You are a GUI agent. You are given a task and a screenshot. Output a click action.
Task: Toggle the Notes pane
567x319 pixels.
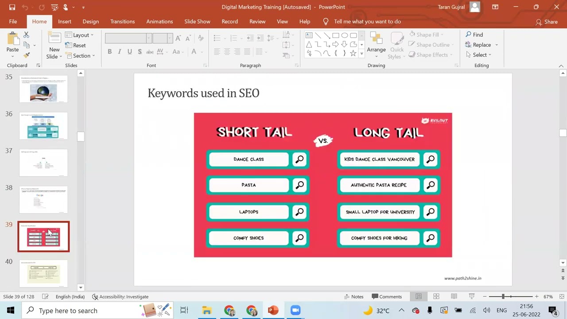coord(353,296)
